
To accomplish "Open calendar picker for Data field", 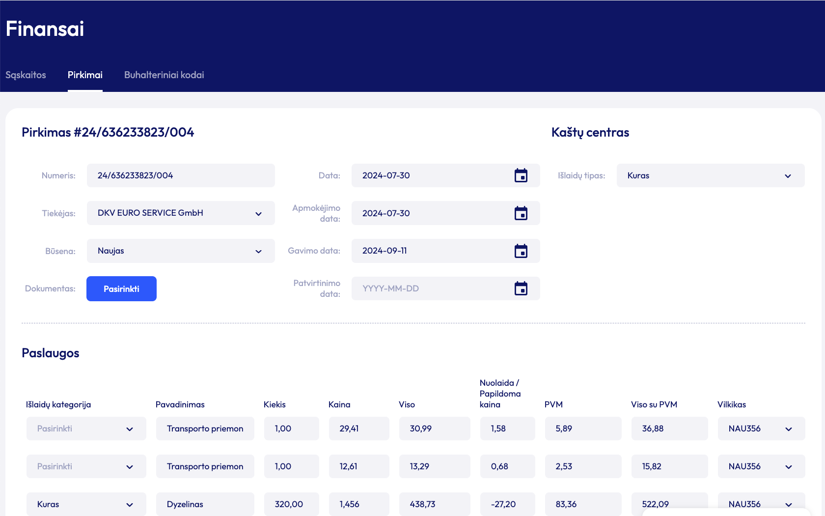I will pyautogui.click(x=521, y=175).
